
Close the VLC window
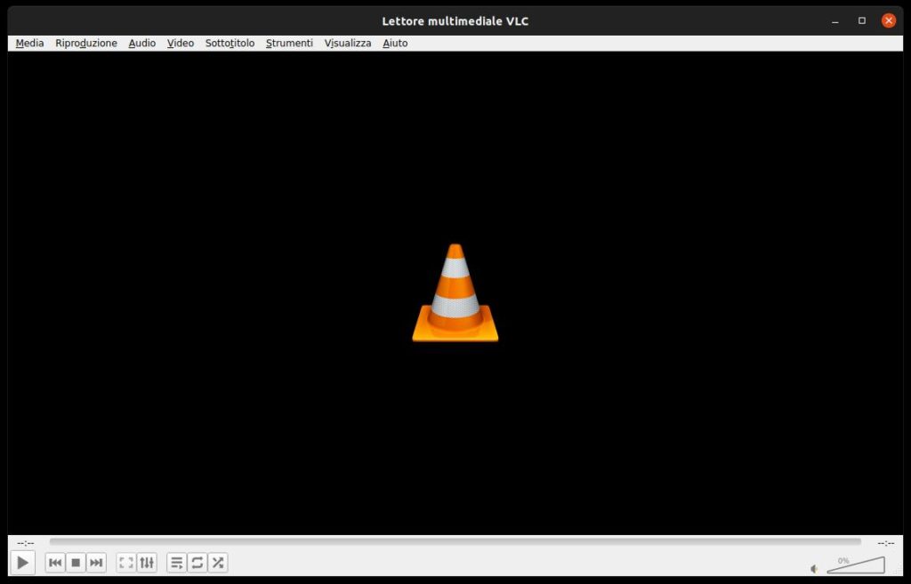889,21
